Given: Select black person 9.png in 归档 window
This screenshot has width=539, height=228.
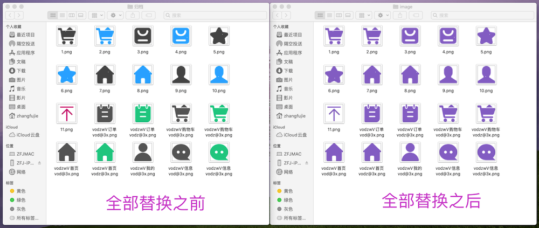Looking at the screenshot, I should [x=181, y=74].
